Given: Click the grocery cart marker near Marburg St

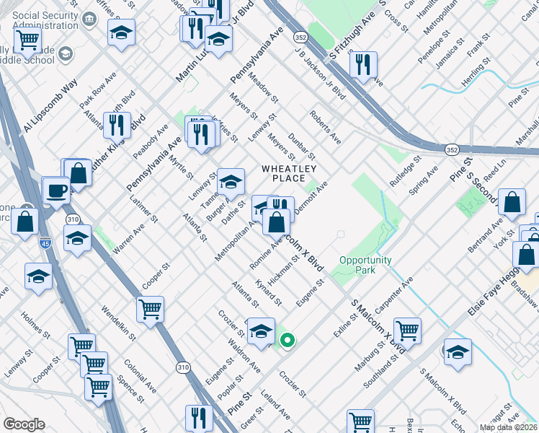Looking at the screenshot, I should pos(407,331).
